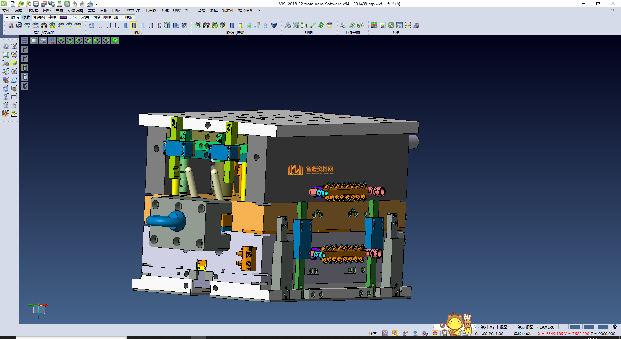
Task: Click the 1:1 zoom-fit view icon
Action: [304, 25]
